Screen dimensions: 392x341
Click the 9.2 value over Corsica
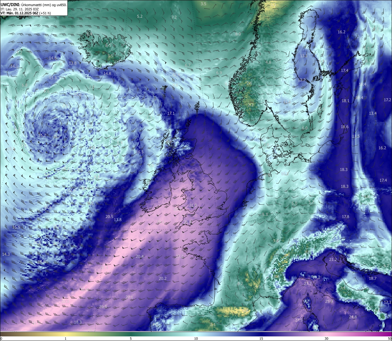[x=306, y=301]
